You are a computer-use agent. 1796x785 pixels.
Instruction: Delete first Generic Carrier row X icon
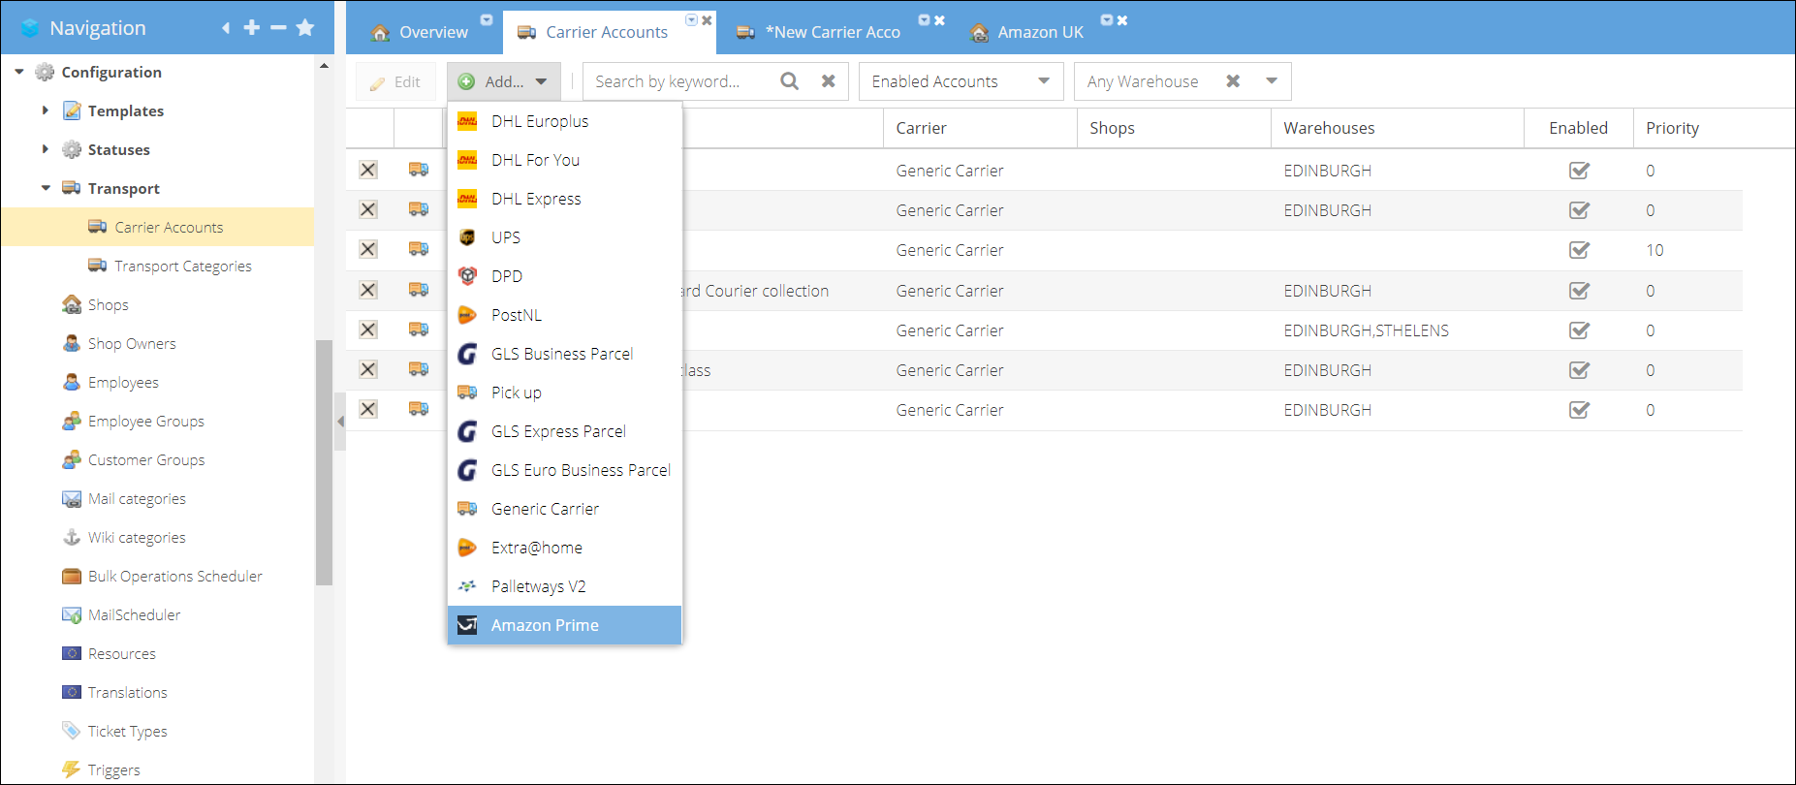pos(368,170)
